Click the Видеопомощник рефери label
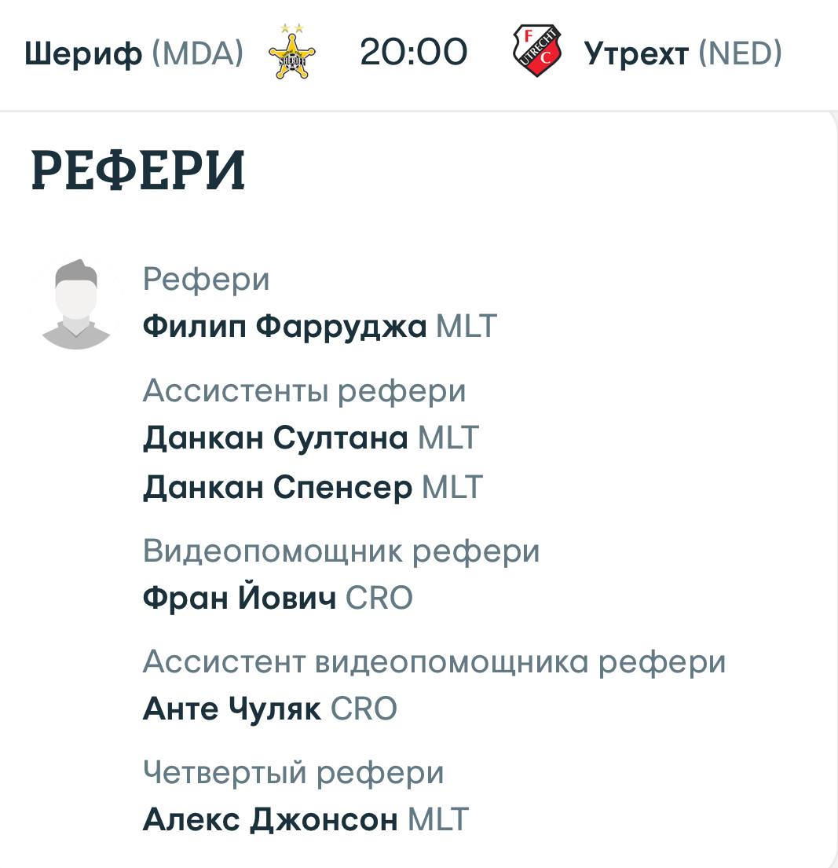Screen dimensions: 838x868 coord(341,551)
